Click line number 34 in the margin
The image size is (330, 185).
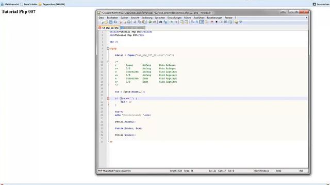[102, 142]
